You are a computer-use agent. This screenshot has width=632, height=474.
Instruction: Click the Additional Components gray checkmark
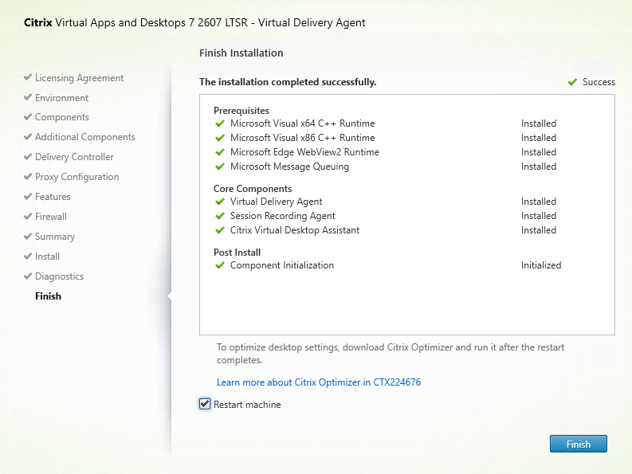[x=28, y=137]
